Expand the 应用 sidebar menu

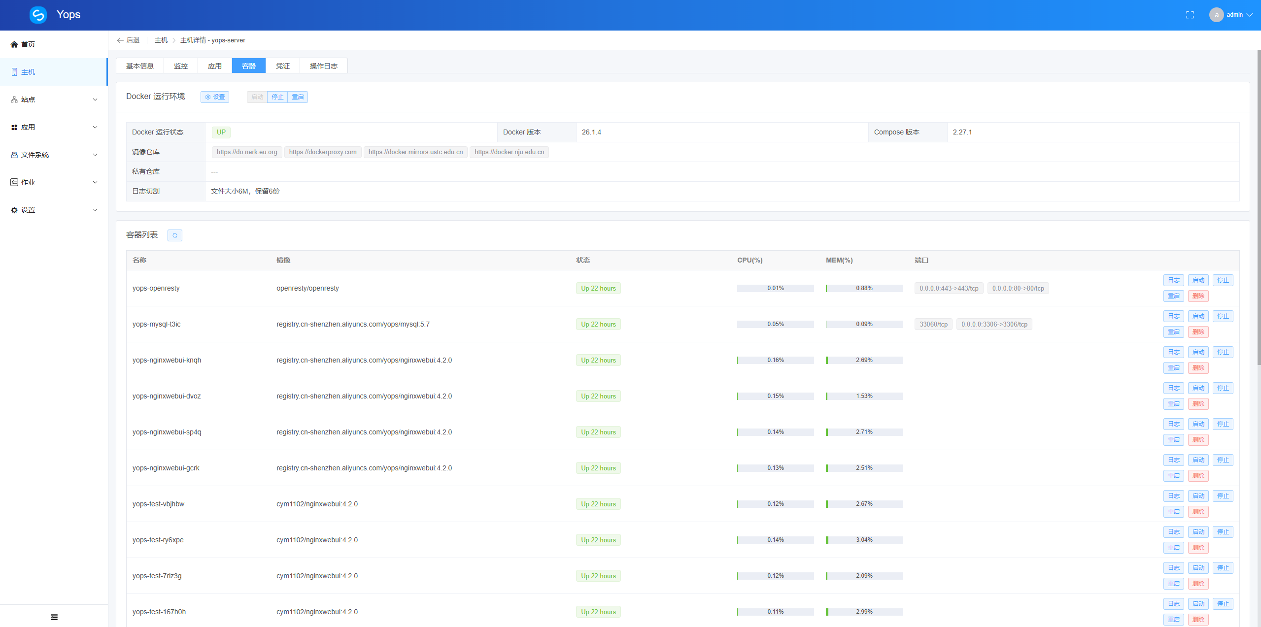[x=95, y=127]
